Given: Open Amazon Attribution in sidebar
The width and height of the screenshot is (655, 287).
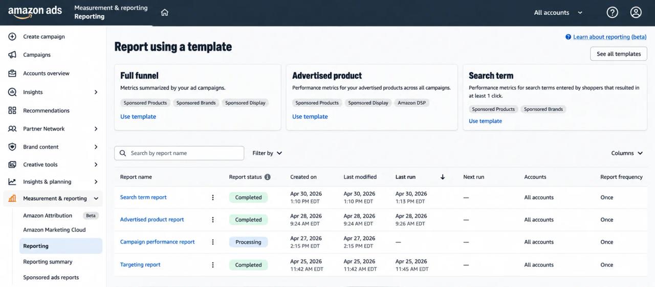Looking at the screenshot, I should point(48,216).
